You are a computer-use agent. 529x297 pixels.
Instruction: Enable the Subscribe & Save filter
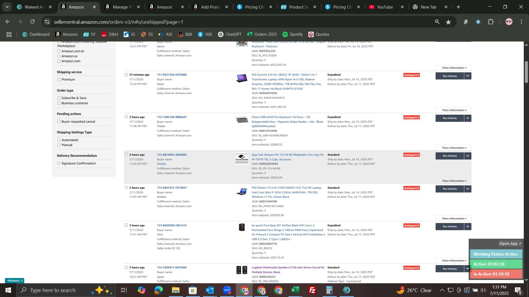59,98
